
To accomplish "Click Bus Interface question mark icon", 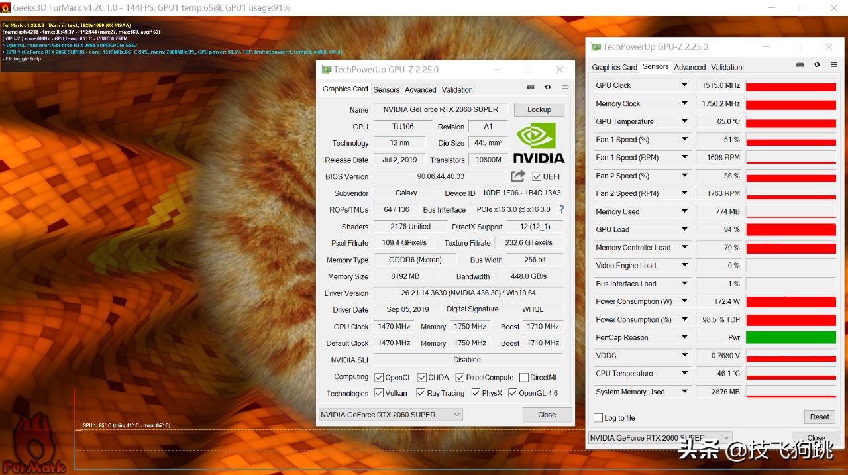I will (x=562, y=209).
